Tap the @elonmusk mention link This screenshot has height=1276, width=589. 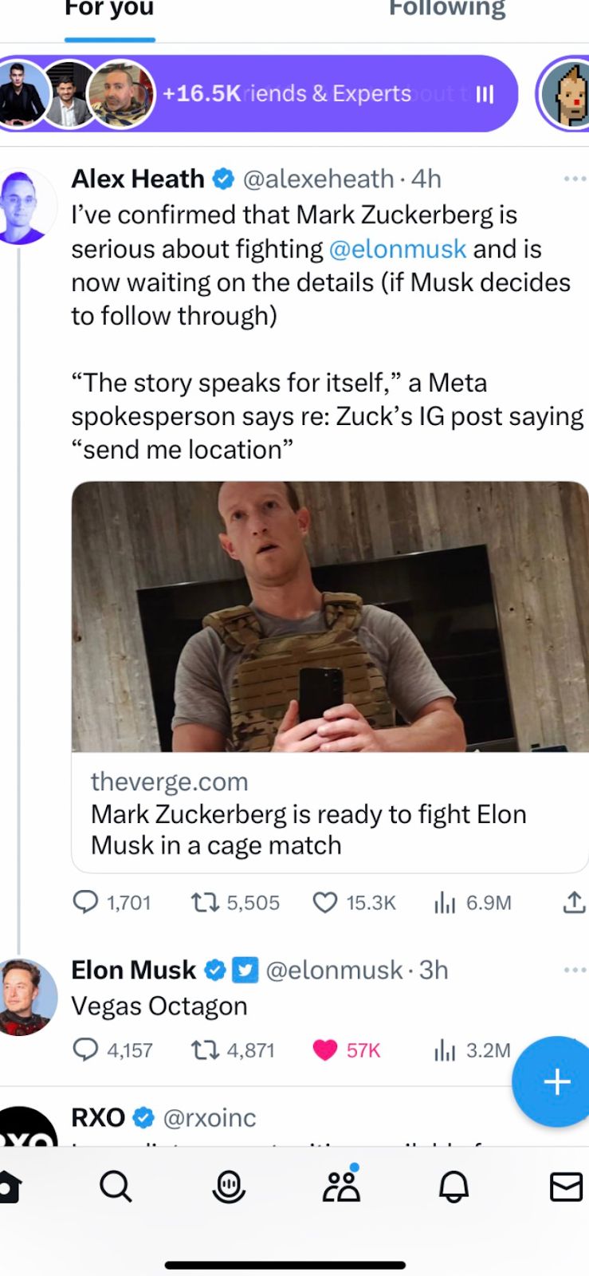[x=398, y=249]
